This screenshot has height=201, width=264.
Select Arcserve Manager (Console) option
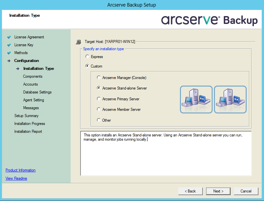click(98, 77)
